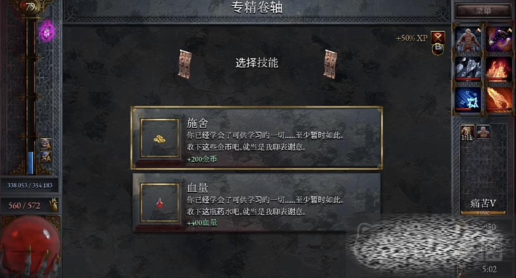516x278 pixels.
Task: Click the blue experience progress bar
Action: pyautogui.click(x=30, y=163)
